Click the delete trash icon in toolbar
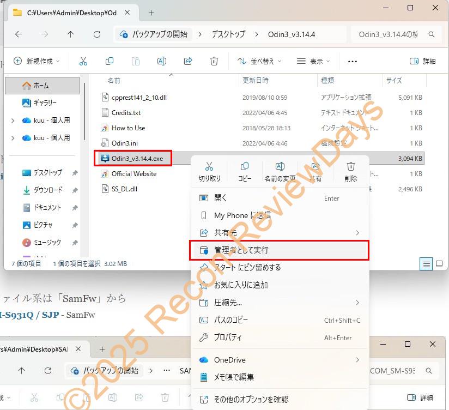449x410 pixels. pos(214,61)
